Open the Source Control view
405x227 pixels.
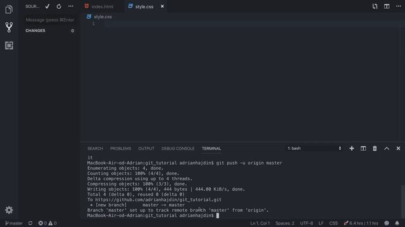9,27
